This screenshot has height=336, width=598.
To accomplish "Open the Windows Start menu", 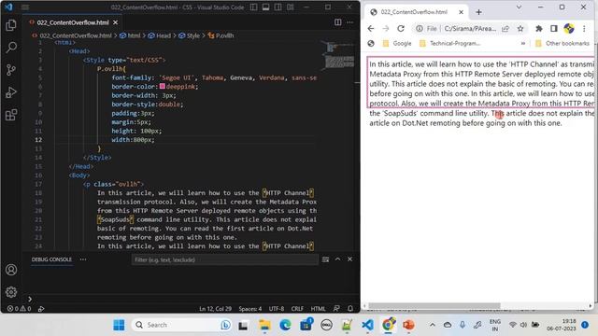I will (119, 325).
